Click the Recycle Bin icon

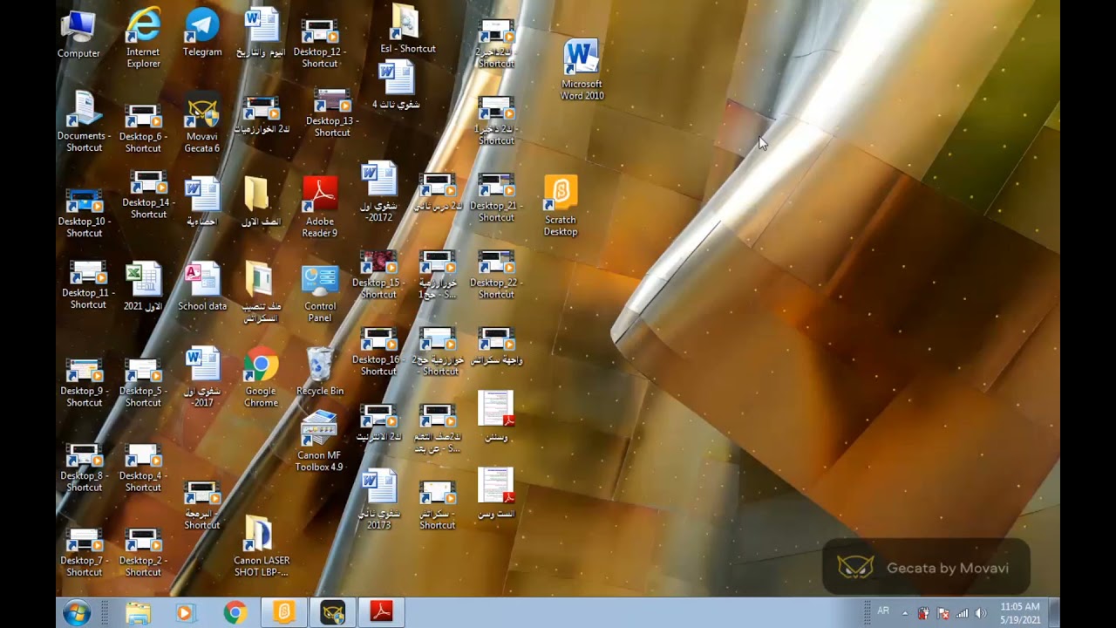[x=320, y=372]
